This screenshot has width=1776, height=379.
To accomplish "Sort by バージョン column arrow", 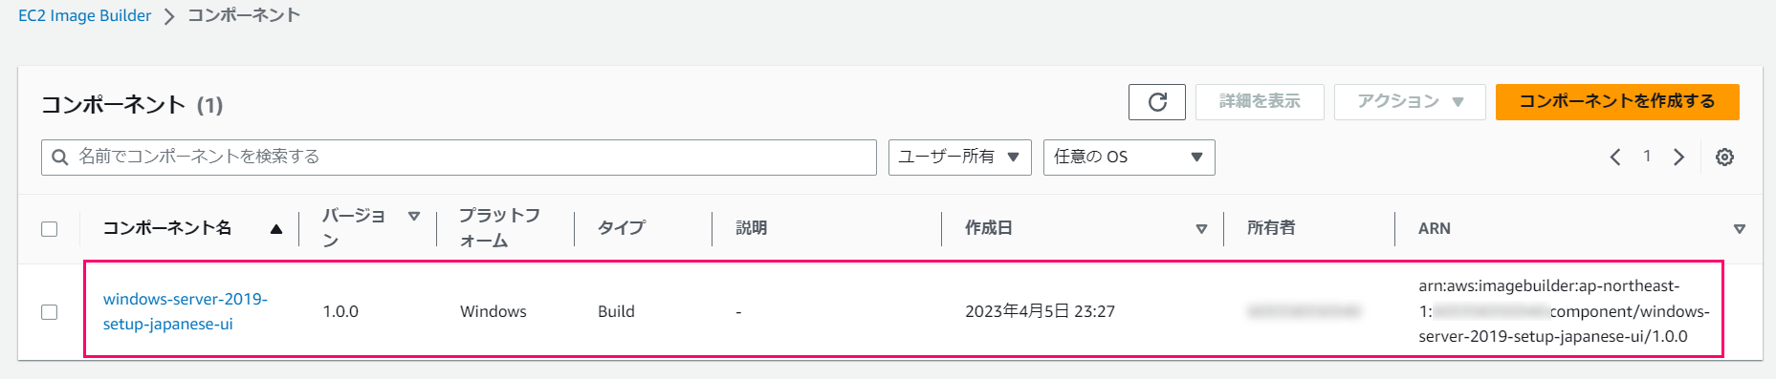I will (x=414, y=217).
